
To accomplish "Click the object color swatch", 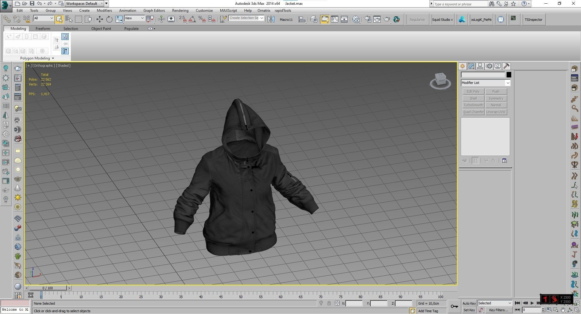I will (x=509, y=75).
